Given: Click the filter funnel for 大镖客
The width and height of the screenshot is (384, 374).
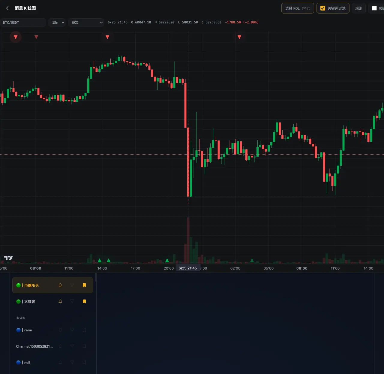Looking at the screenshot, I should tap(72, 301).
